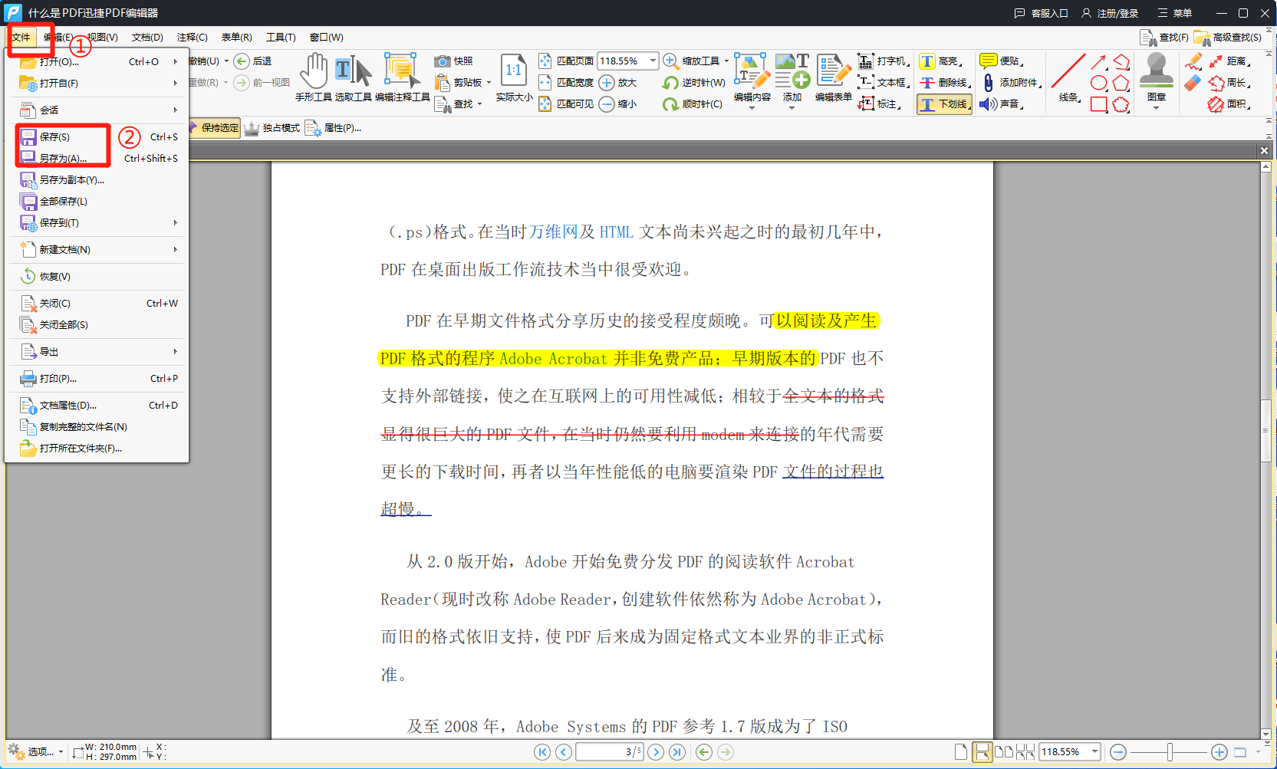Viewport: 1277px width, 769px height.
Task: Apply 删除线 strikethrough annotation
Action: coord(945,82)
